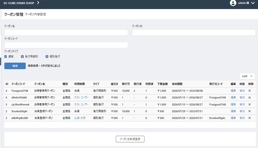Toggle 有効 status for coupon cjn3bm8hwxwk
This screenshot has width=258, height=148.
point(242,104)
